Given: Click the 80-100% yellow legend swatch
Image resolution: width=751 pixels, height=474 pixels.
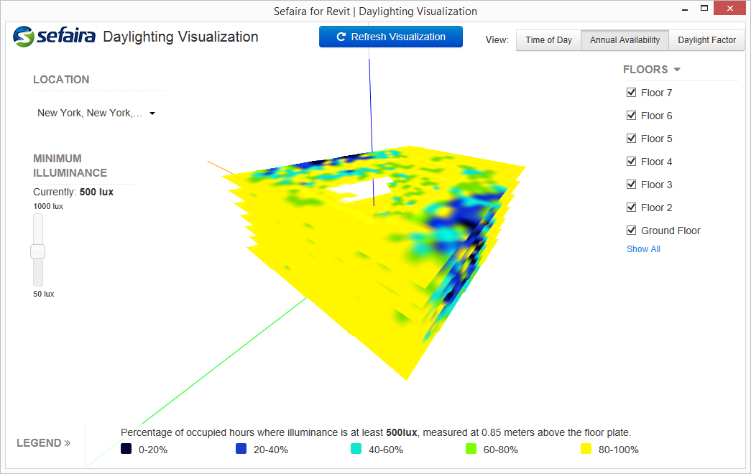Looking at the screenshot, I should [586, 450].
